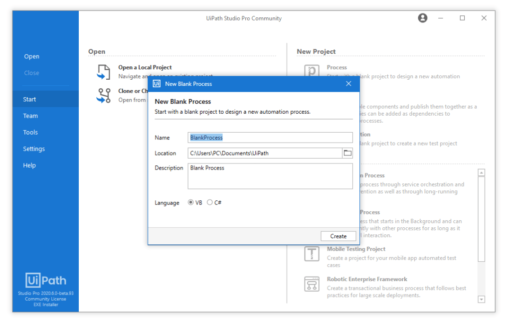Click the Clone or Check Out icon
Screen dimensions: 510x325
104,96
